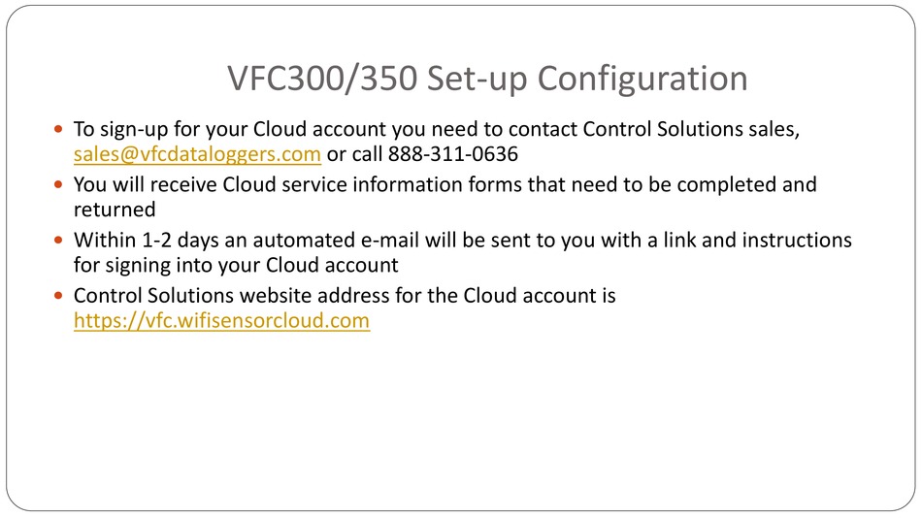
Task: Click 'completed and' at end of second bullet
Action: pos(746,185)
